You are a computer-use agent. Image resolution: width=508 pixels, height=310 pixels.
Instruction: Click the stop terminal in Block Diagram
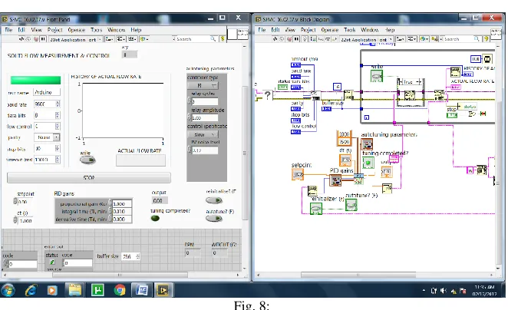point(452,115)
